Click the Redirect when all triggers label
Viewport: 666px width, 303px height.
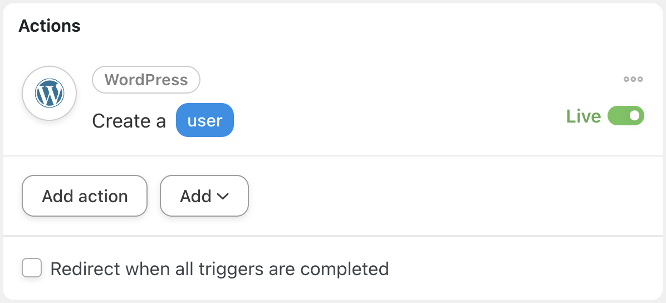click(219, 269)
